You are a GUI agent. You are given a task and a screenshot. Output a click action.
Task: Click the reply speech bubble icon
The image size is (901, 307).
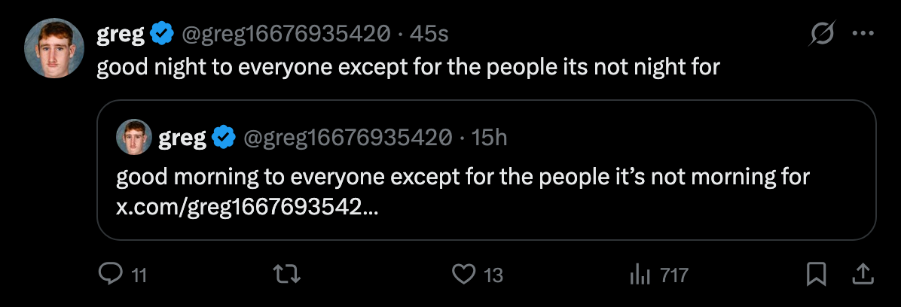pyautogui.click(x=110, y=275)
